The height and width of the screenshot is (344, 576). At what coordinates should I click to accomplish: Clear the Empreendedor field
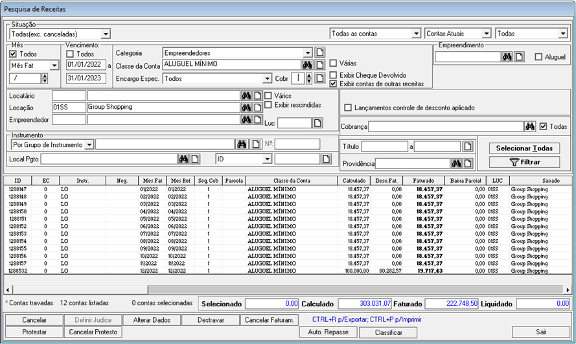258,120
